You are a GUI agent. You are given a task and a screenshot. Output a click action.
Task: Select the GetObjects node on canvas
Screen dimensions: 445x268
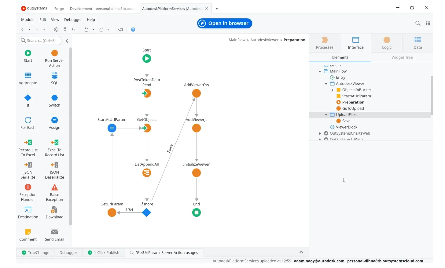pyautogui.click(x=147, y=128)
